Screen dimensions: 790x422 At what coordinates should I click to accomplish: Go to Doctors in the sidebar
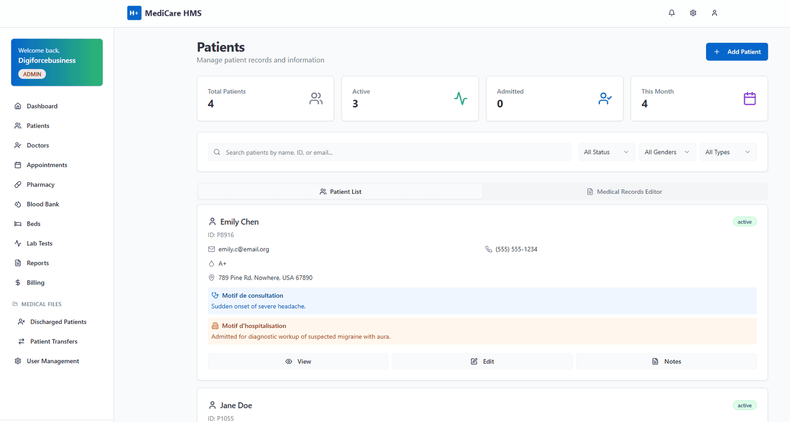pyautogui.click(x=57, y=145)
